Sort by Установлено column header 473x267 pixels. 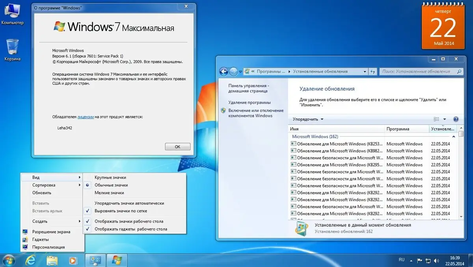point(443,129)
